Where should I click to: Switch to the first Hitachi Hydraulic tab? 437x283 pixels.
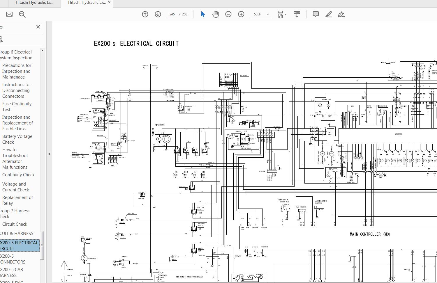(34, 3)
